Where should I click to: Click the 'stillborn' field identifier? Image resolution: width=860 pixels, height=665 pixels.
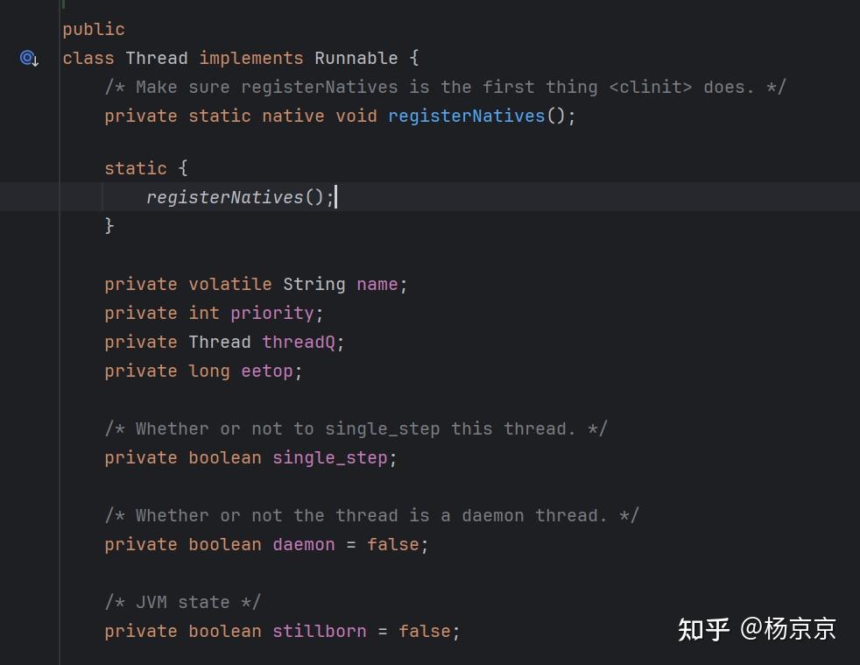319,631
